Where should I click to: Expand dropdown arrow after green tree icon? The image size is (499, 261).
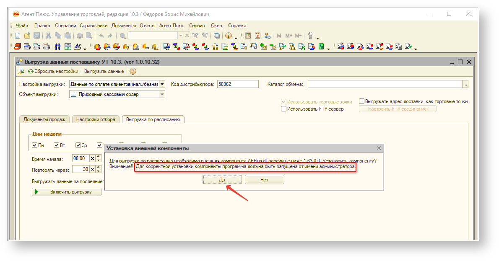(328, 49)
